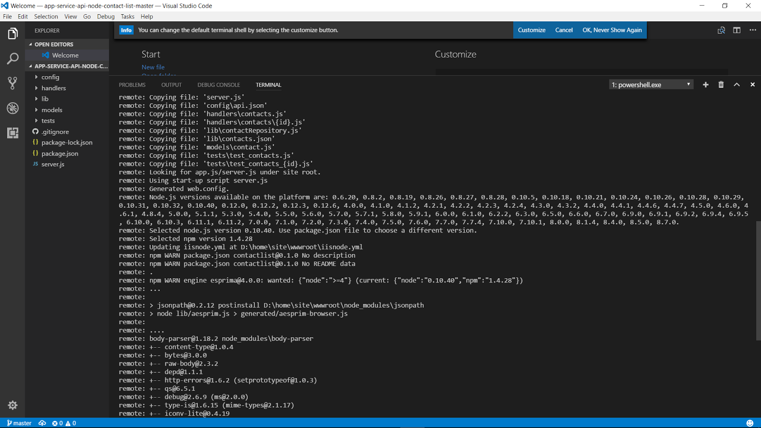Maximize the panel with up chevron
The image size is (761, 428).
(x=737, y=85)
